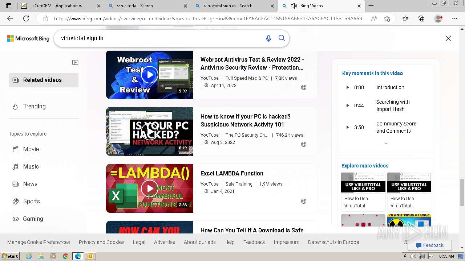Open the tab actions menu icon
This screenshot has height=261, width=465.
[9, 6]
